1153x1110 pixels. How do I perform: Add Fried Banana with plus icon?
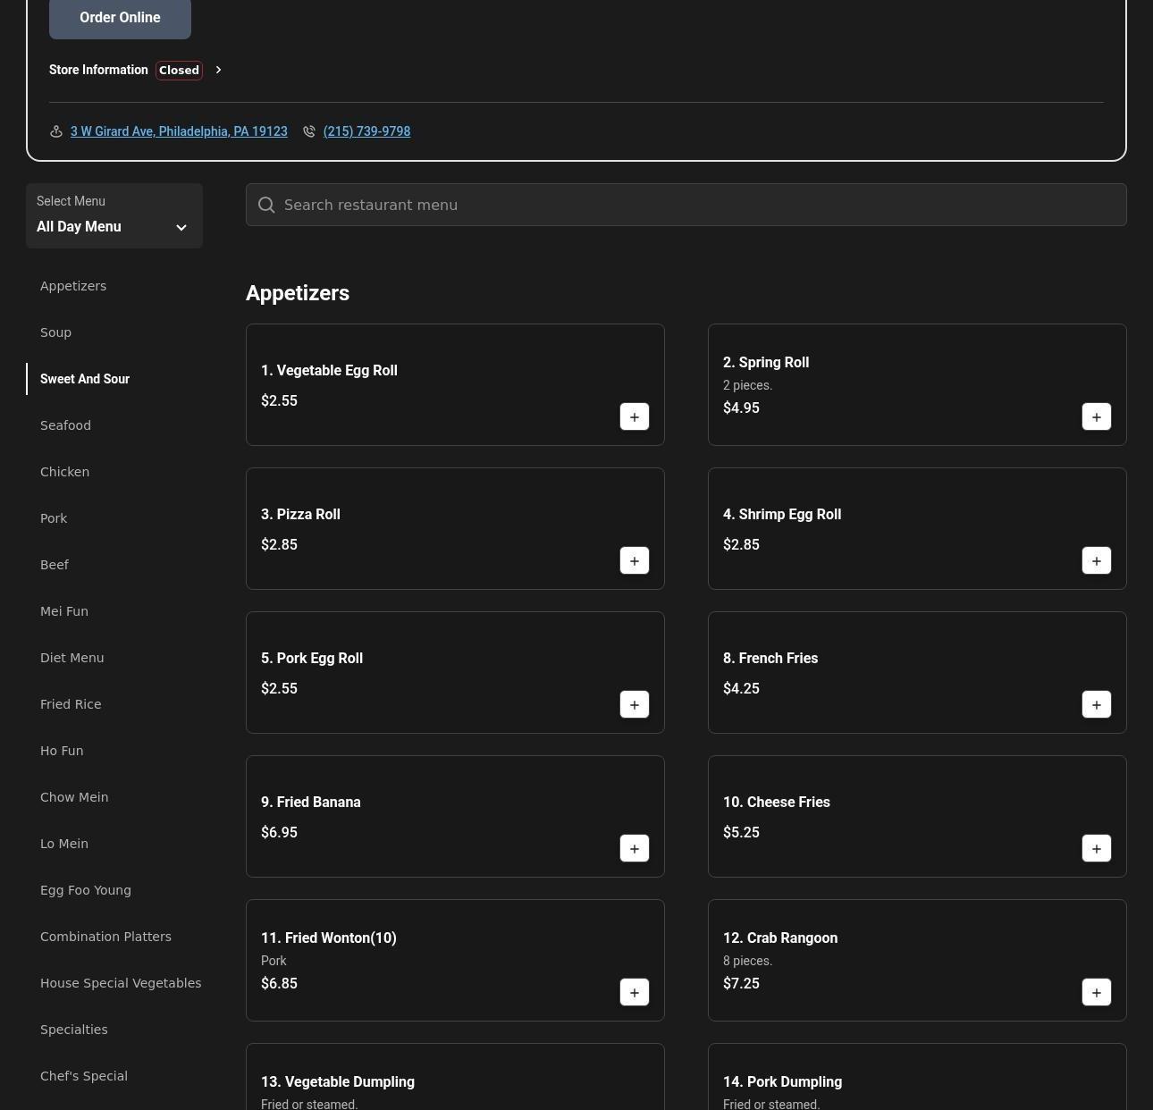pos(634,848)
